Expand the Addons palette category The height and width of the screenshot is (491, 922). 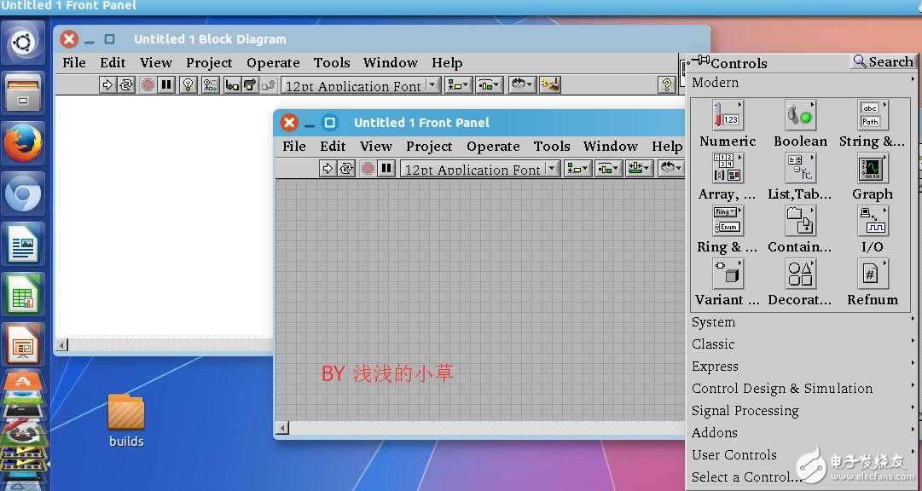(803, 433)
